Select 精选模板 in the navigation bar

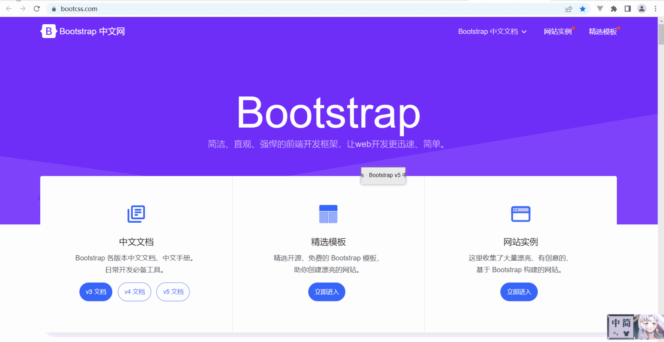(603, 31)
